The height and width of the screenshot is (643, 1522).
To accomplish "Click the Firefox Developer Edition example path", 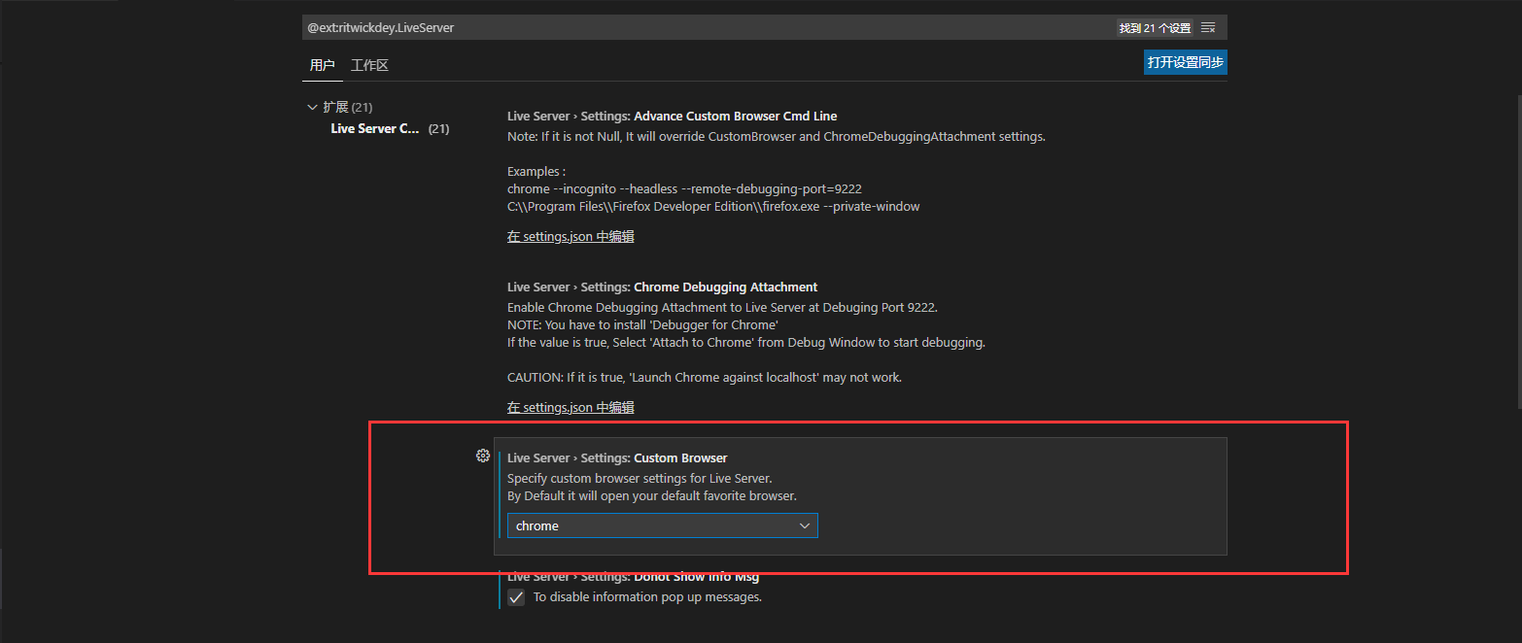I will tap(713, 206).
